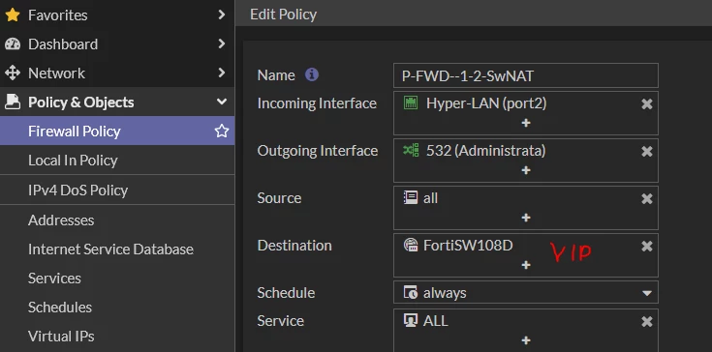Expand the Favorites menu section
Image resolution: width=712 pixels, height=352 pixels.
pyautogui.click(x=117, y=15)
